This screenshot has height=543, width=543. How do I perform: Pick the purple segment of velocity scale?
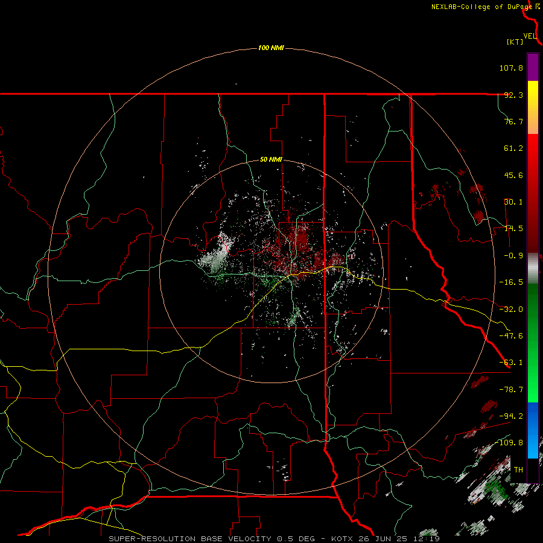click(x=533, y=67)
